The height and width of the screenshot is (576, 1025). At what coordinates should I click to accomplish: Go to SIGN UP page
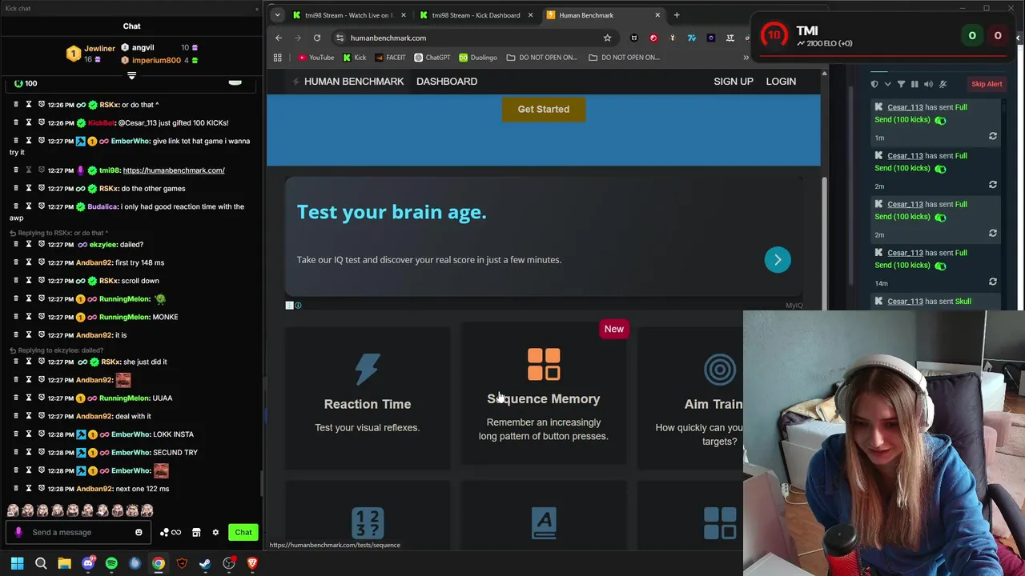tap(734, 82)
